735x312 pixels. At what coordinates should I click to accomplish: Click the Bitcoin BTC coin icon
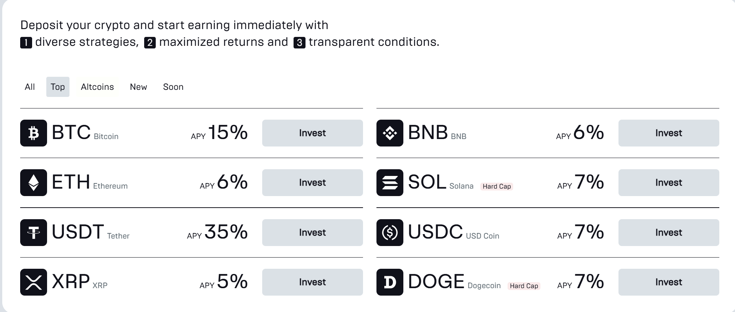34,133
